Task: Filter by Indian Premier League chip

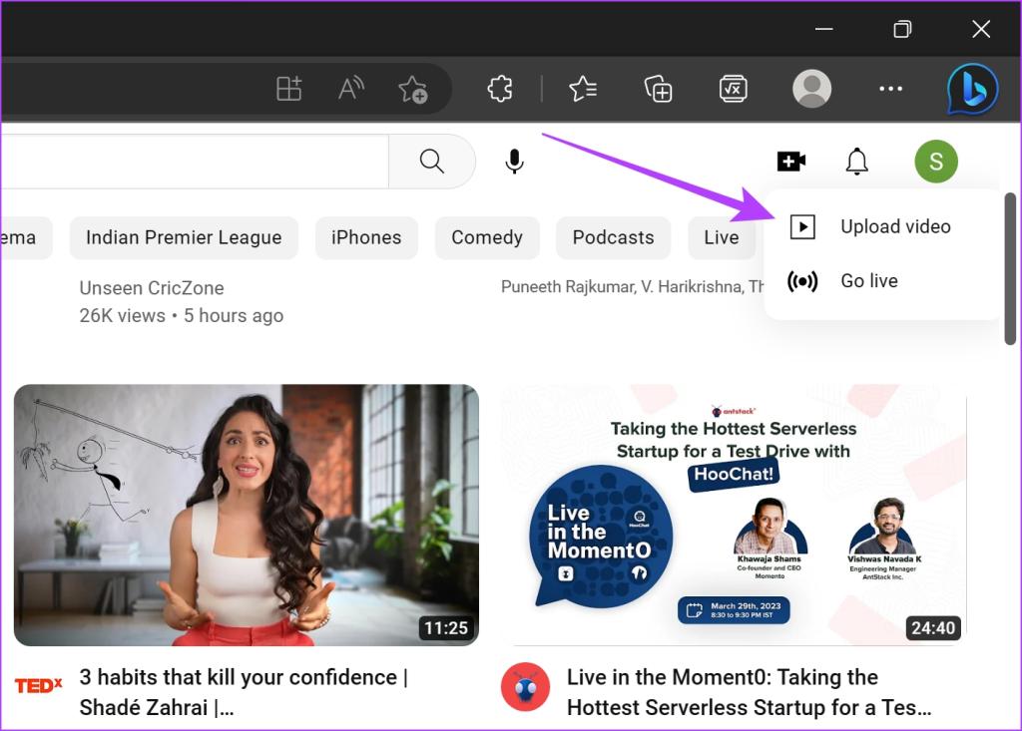Action: (184, 237)
